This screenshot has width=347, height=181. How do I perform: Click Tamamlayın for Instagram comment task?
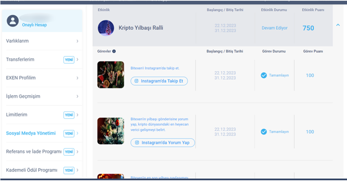[279, 132]
